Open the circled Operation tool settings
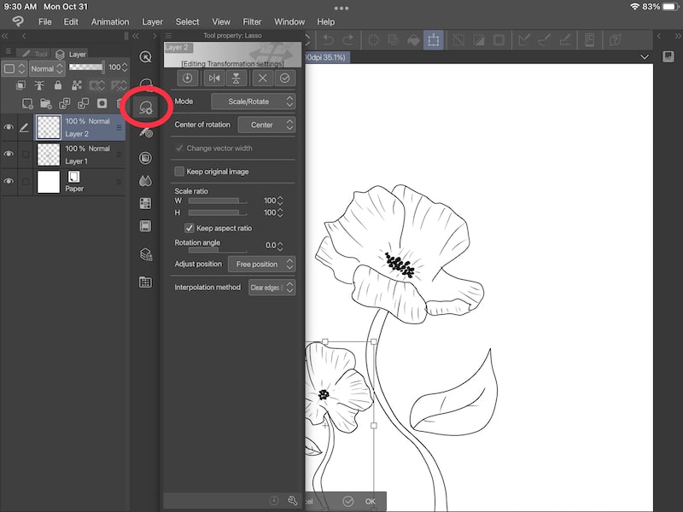Viewport: 683px width, 512px height. (x=147, y=109)
